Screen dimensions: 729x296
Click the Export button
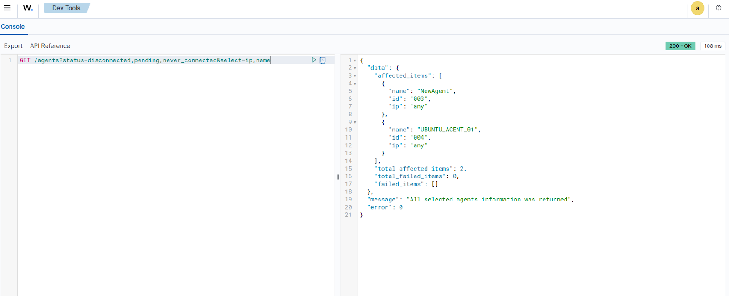13,46
